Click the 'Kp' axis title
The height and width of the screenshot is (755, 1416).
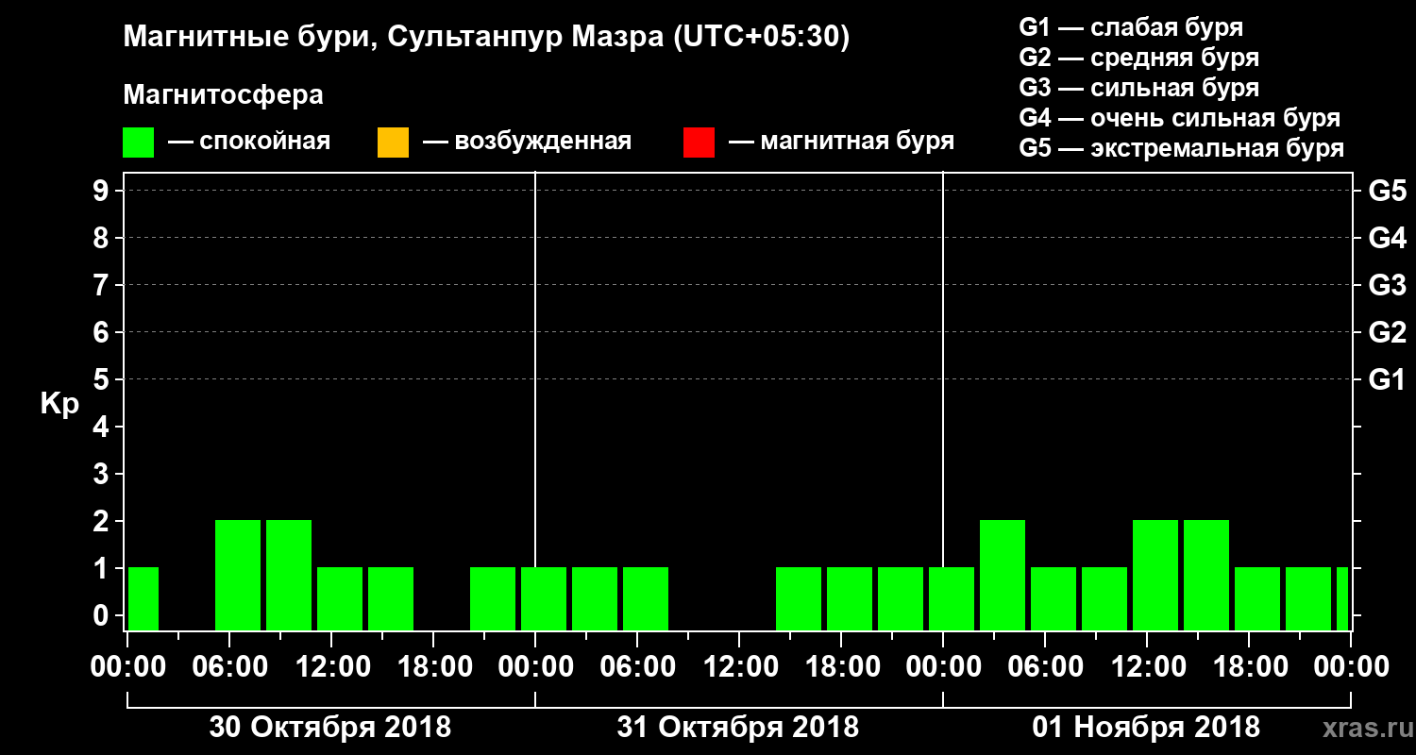[x=59, y=403]
